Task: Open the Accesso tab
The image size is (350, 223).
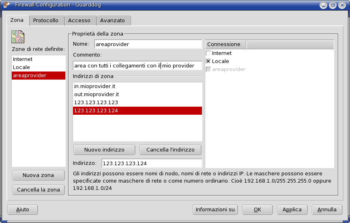Action: click(x=79, y=21)
